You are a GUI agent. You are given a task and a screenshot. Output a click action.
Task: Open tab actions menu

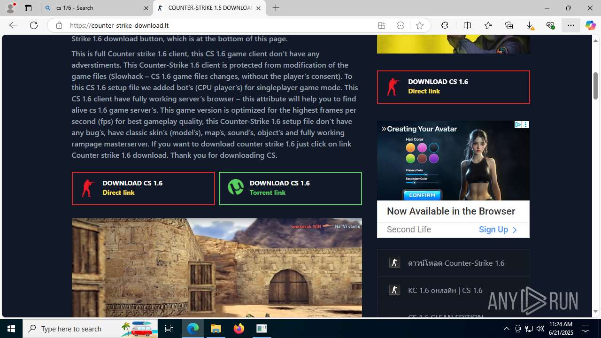pyautogui.click(x=28, y=8)
